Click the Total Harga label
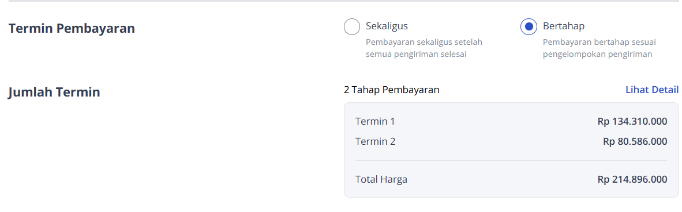The height and width of the screenshot is (212, 682). pyautogui.click(x=381, y=179)
